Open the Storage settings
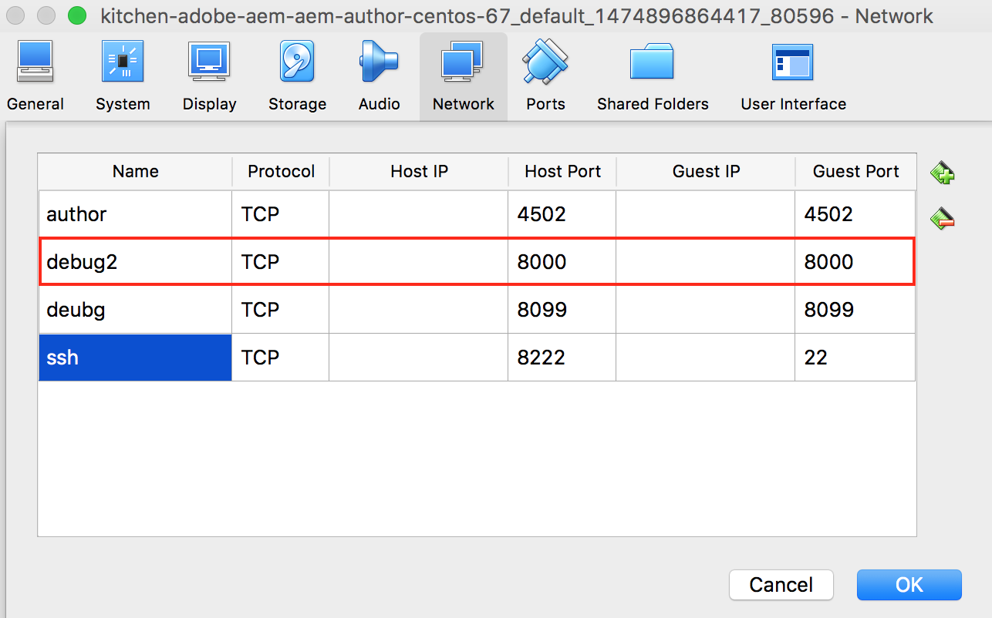The image size is (992, 618). (297, 73)
